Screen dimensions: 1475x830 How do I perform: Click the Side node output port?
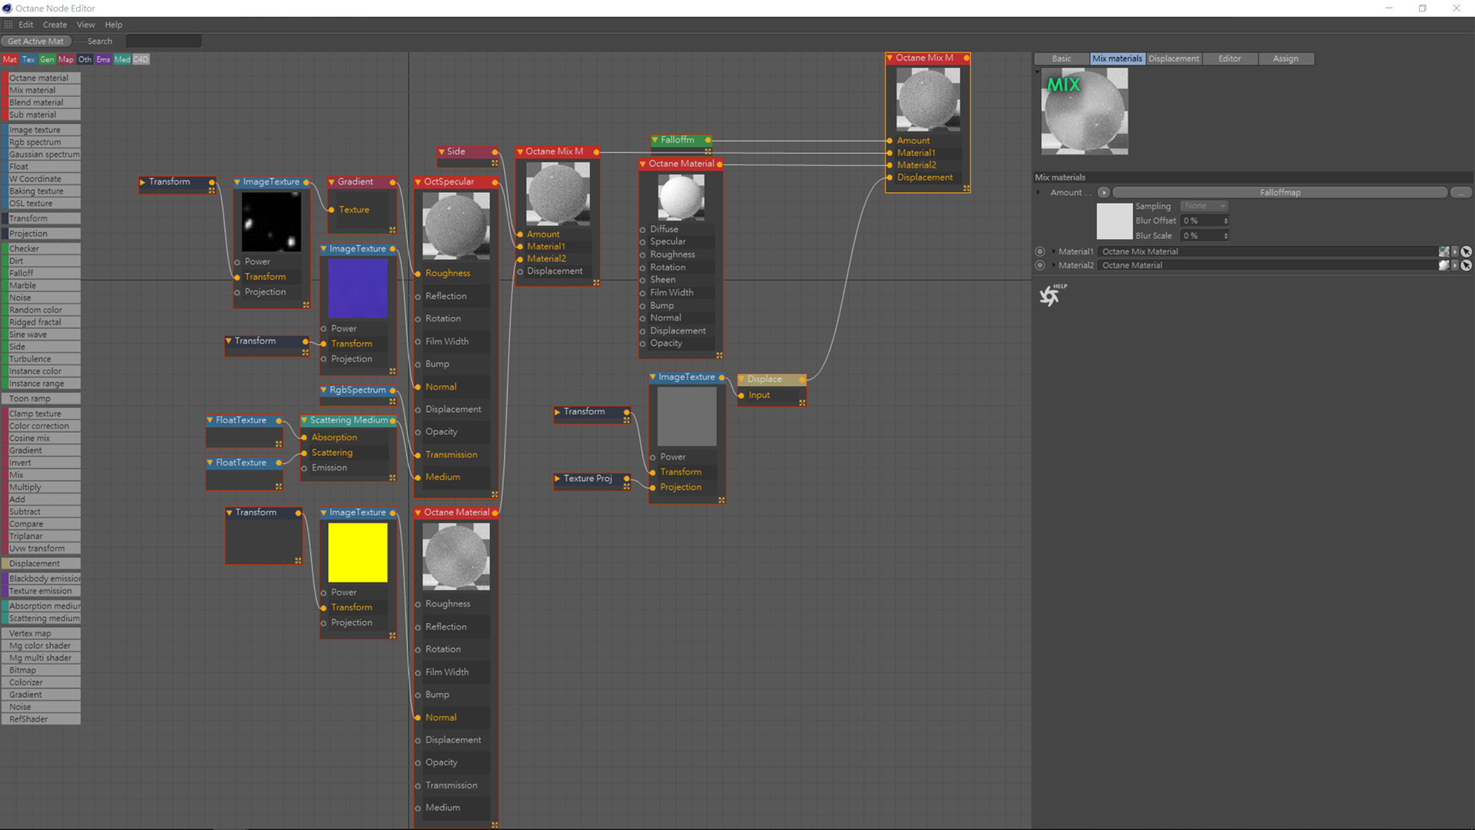495,151
